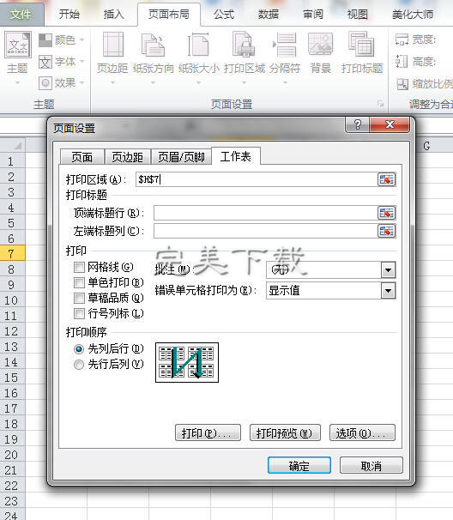Select row header 15

coord(12,378)
